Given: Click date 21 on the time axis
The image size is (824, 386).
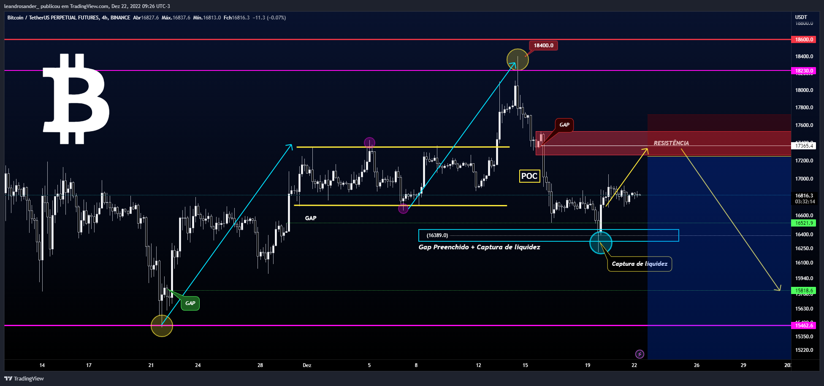Looking at the screenshot, I should [x=151, y=365].
